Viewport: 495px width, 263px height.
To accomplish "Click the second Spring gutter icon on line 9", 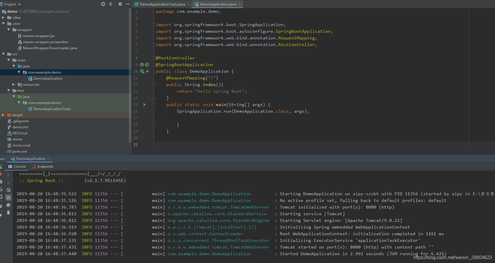I will (x=147, y=65).
